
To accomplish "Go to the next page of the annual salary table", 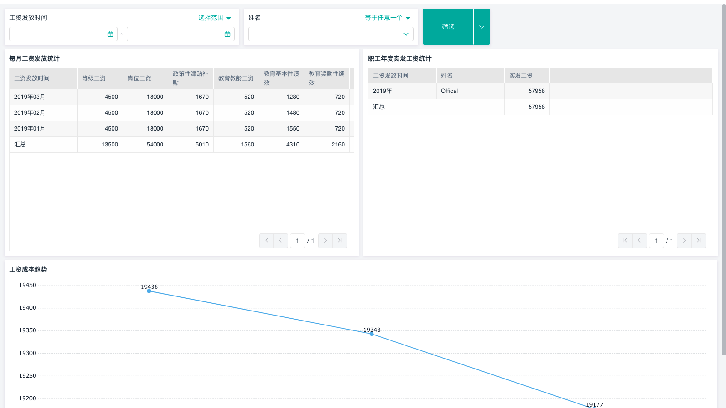I will pos(684,241).
